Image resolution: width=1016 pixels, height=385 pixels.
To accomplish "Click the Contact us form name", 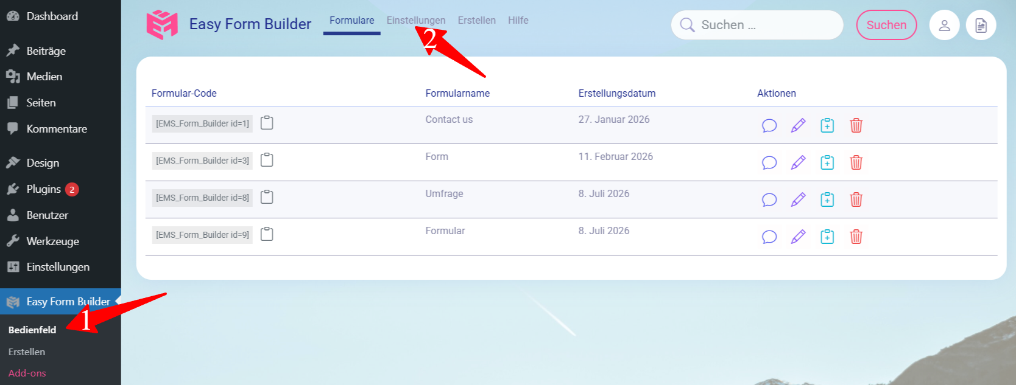I will 449,120.
